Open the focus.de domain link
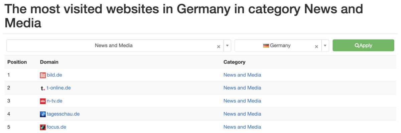 [x=56, y=127]
